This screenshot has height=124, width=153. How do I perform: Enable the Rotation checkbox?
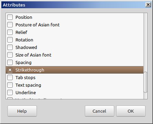click(10, 40)
